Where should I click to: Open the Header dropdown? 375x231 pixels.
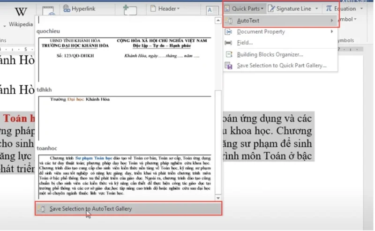(x=165, y=8)
